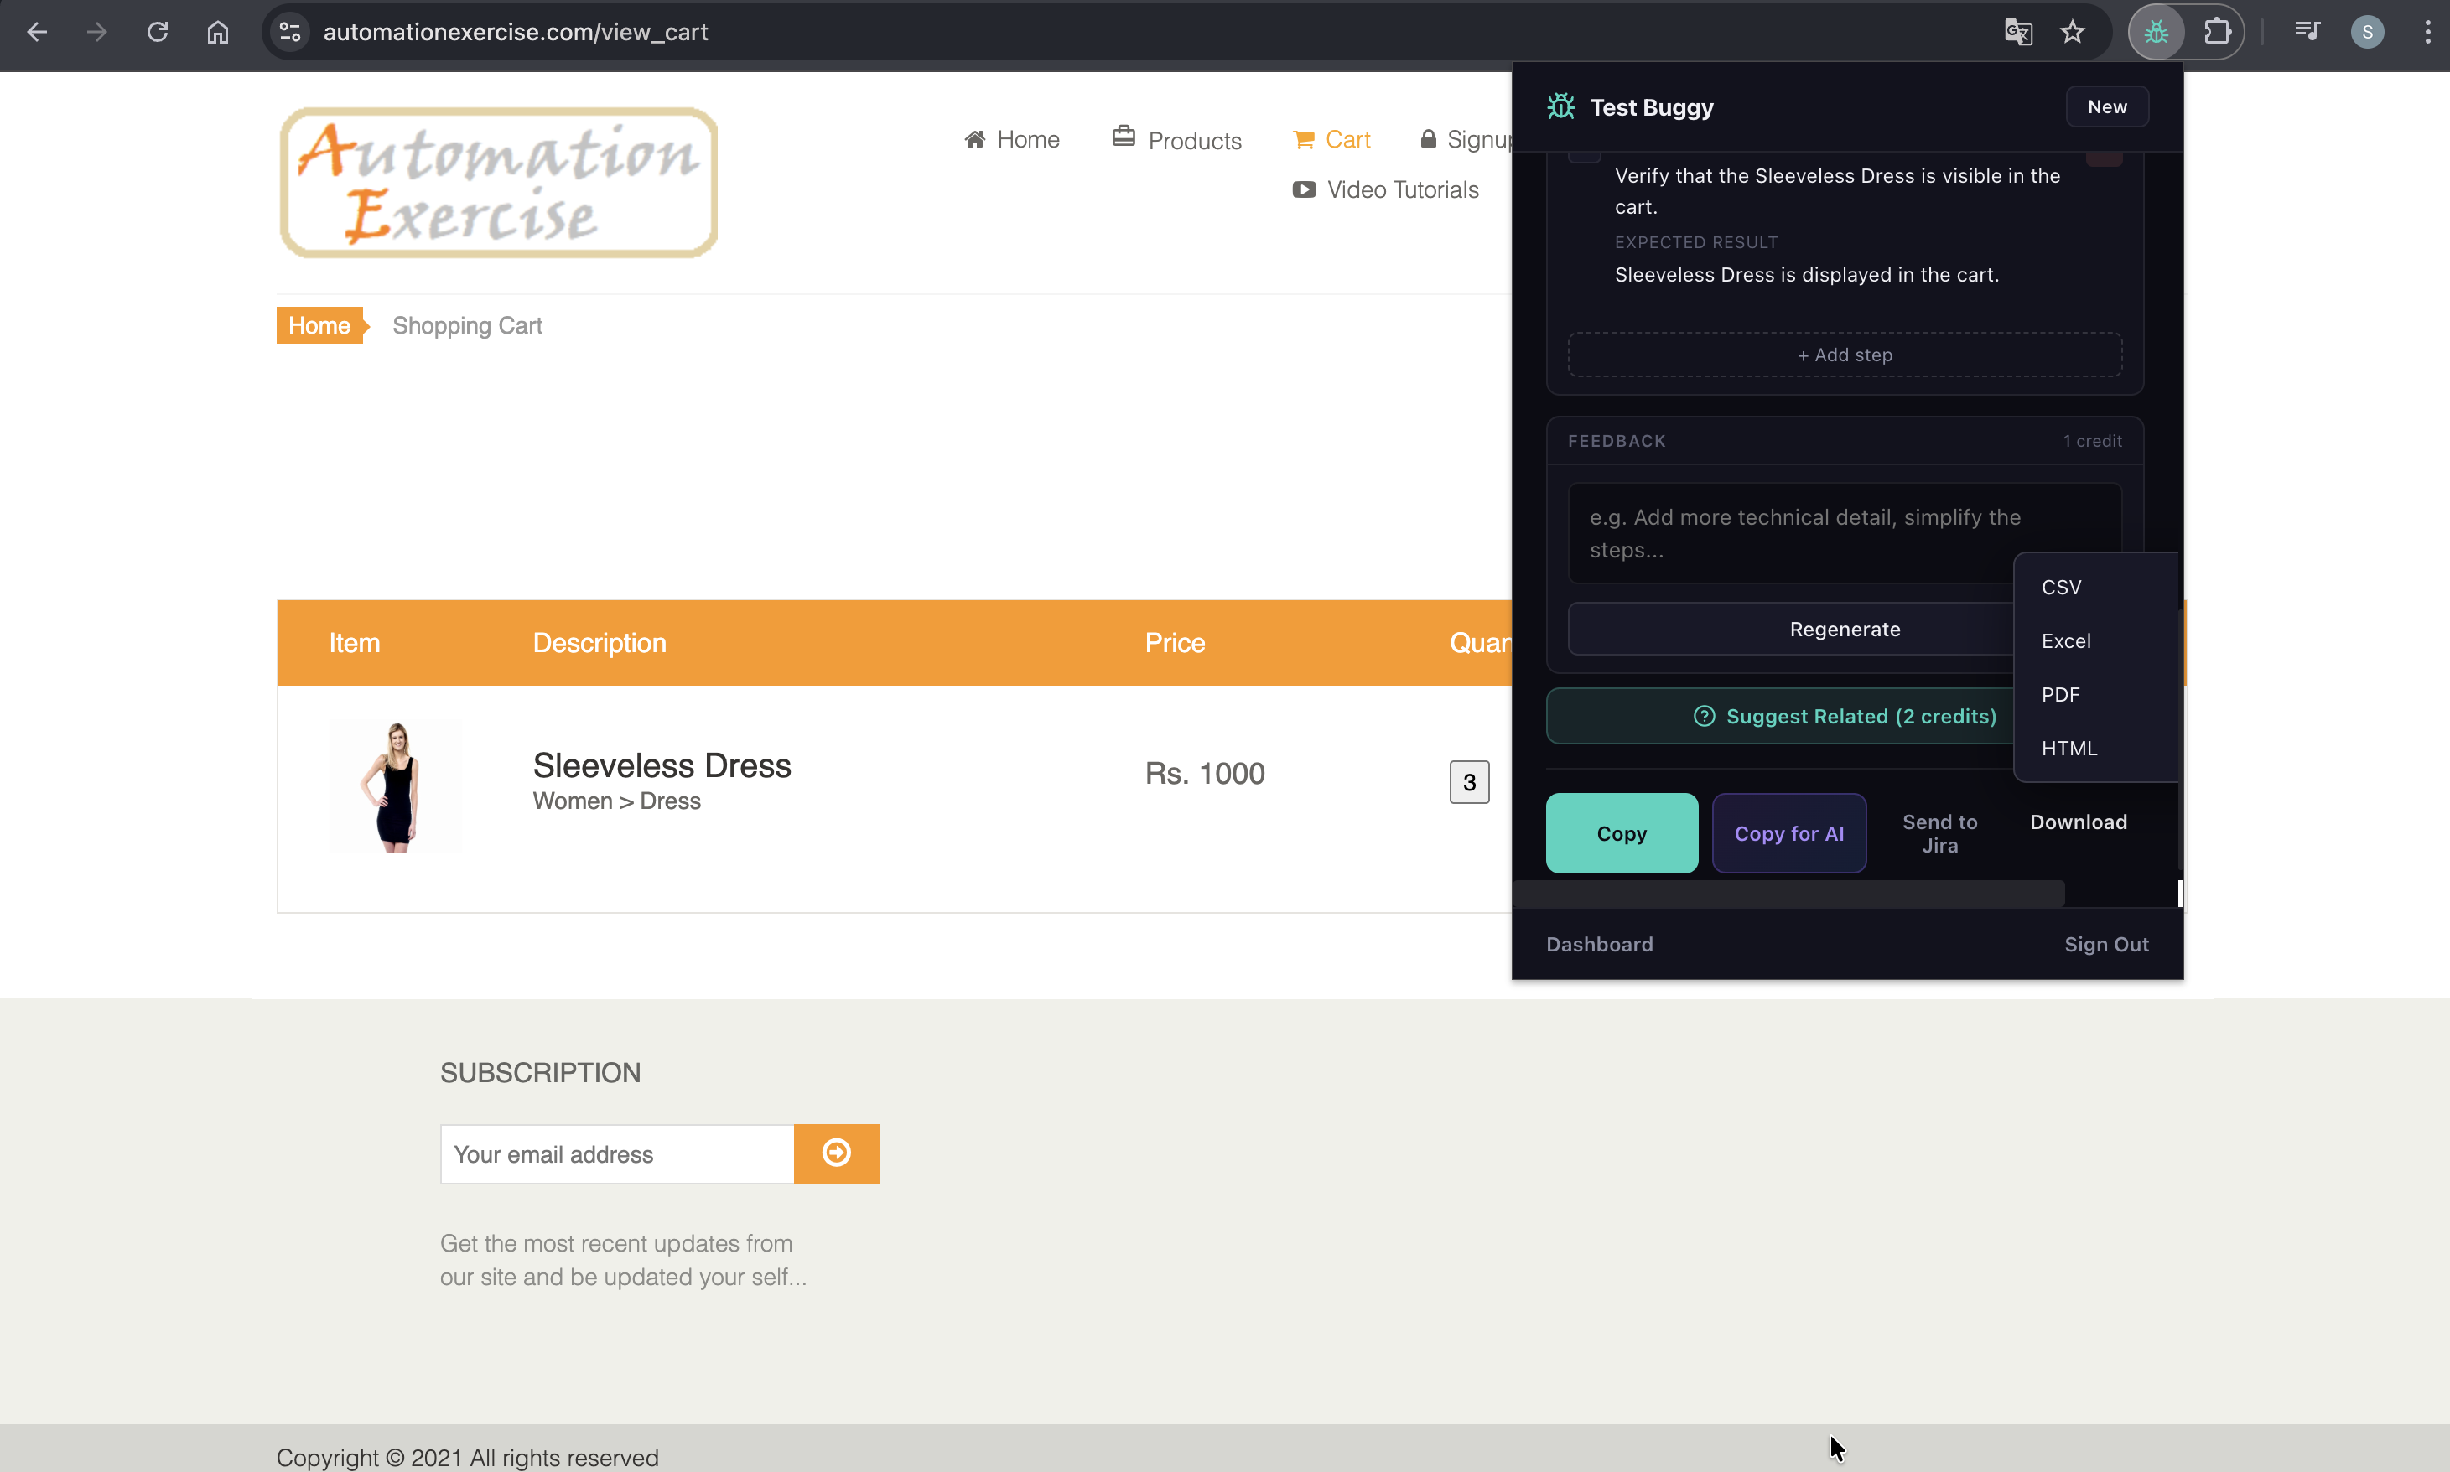Click the subscription arrow submit button

pyautogui.click(x=836, y=1153)
